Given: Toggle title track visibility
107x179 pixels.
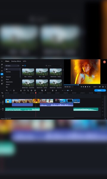Looking at the screenshot, I should click(x=3, y=95).
